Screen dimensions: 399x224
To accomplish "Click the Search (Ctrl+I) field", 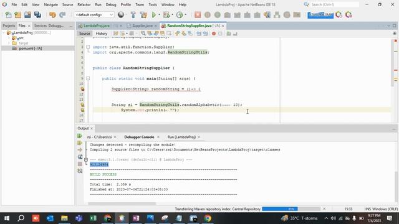I will (x=335, y=4).
